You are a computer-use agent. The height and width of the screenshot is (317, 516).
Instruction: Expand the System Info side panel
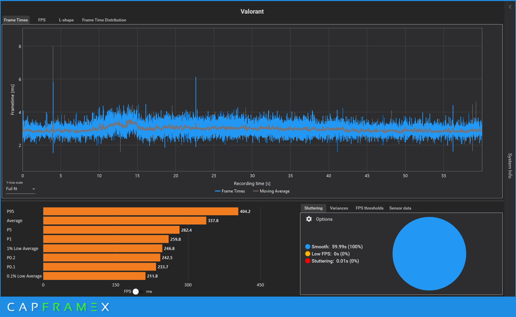pyautogui.click(x=510, y=165)
